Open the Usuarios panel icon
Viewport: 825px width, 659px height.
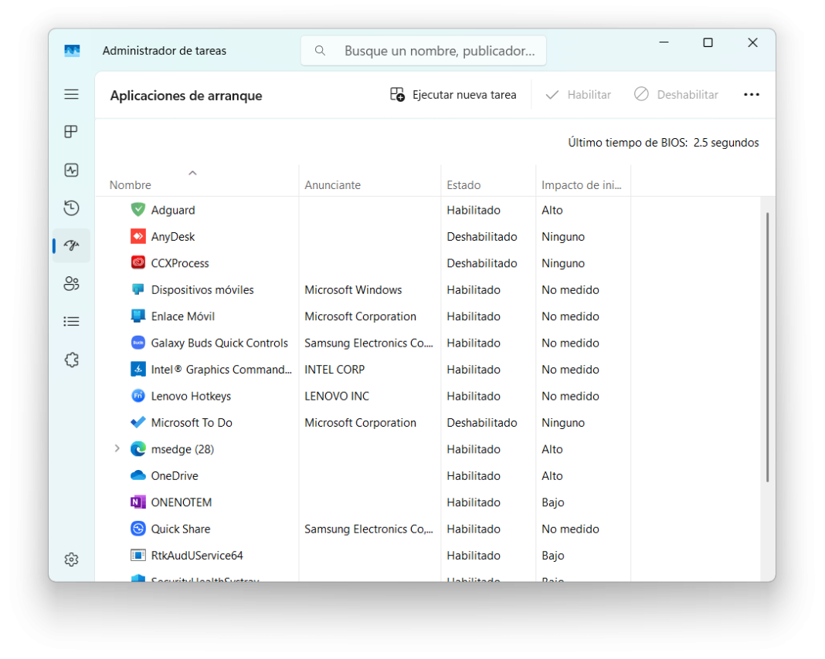pos(71,283)
